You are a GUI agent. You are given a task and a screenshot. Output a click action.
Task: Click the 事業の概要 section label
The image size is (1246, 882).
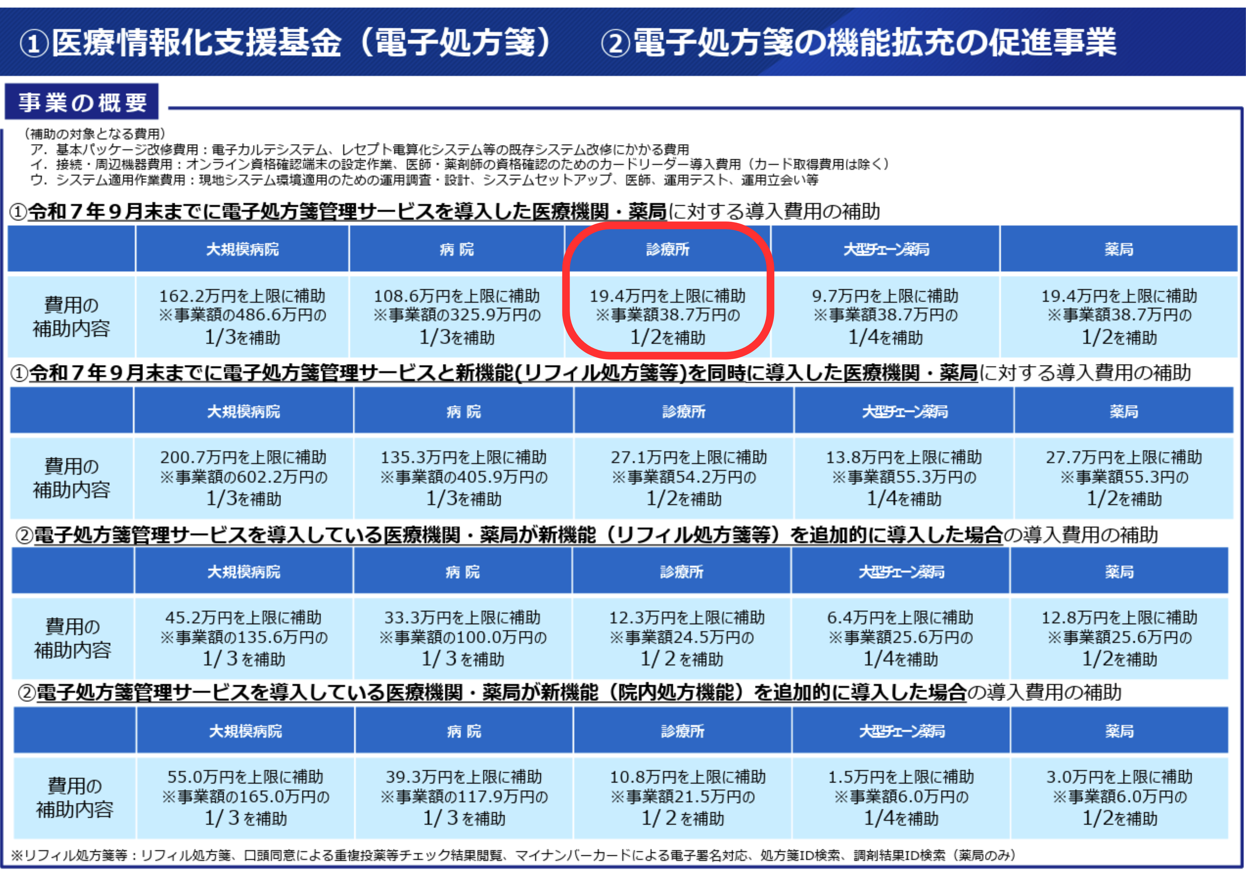tap(82, 102)
